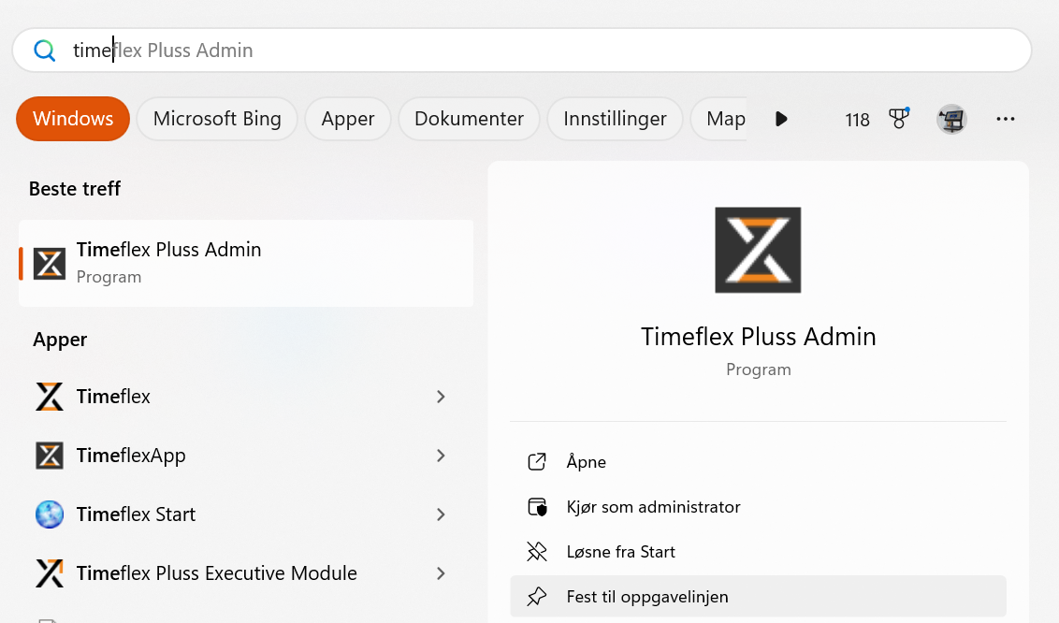Screen dimensions: 1059x623
Task: Select the Apper filter tab
Action: (348, 119)
